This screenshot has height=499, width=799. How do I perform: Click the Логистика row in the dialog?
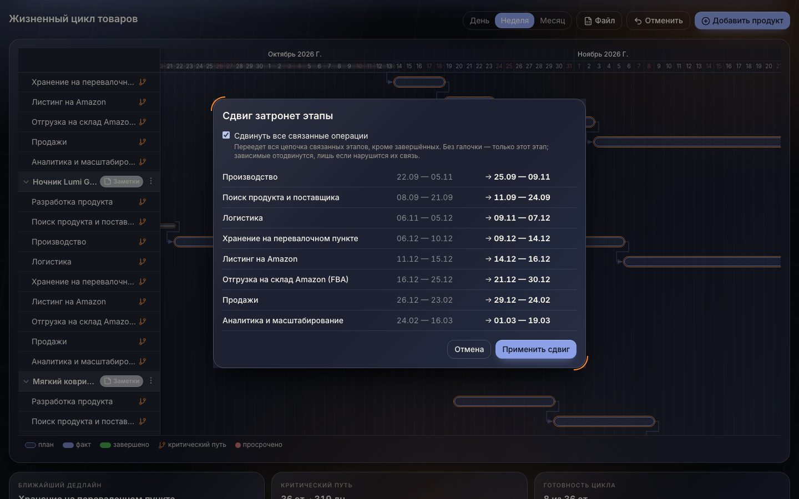[399, 218]
